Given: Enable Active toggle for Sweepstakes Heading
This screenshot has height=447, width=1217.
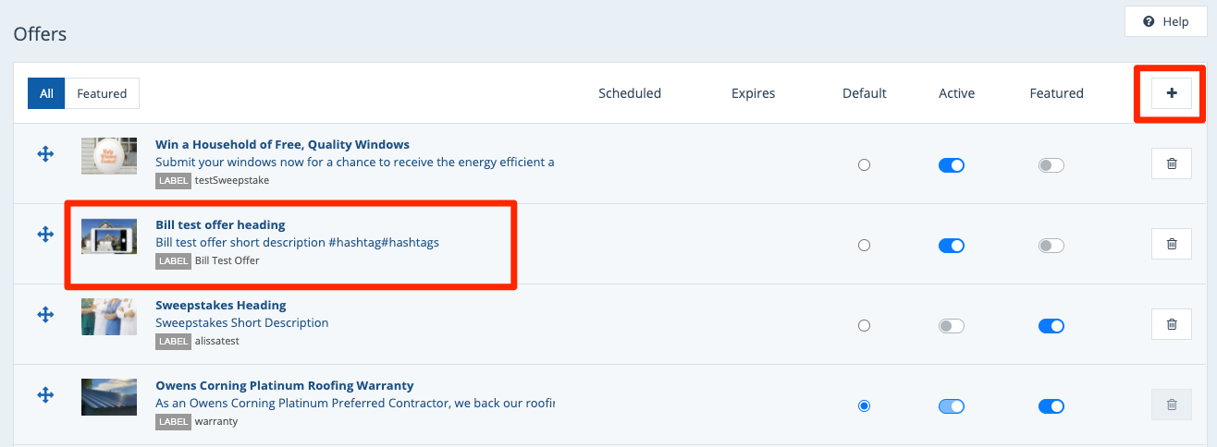Looking at the screenshot, I should [x=952, y=326].
